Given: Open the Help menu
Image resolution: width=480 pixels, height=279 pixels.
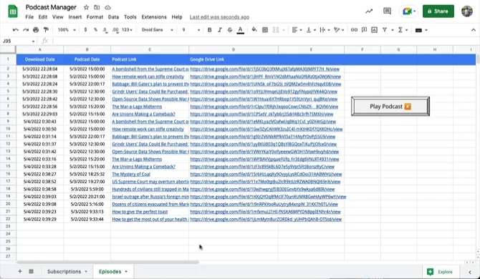Looking at the screenshot, I should (177, 17).
